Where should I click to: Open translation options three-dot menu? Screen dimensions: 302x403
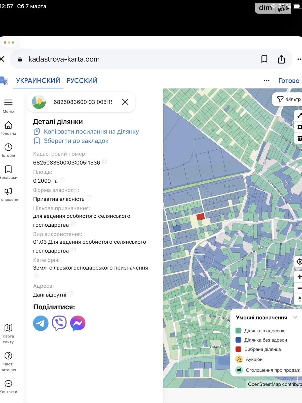267,81
